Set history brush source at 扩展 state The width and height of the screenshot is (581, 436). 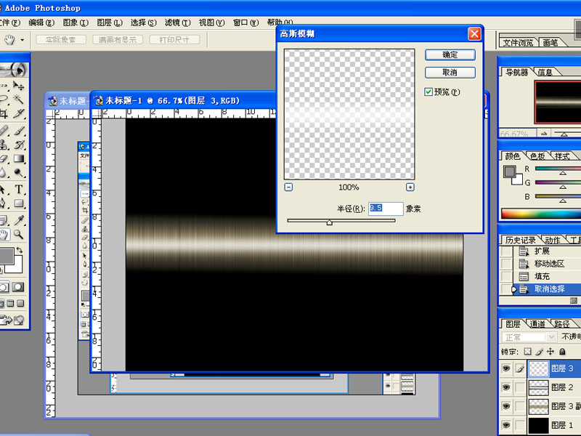coord(505,251)
